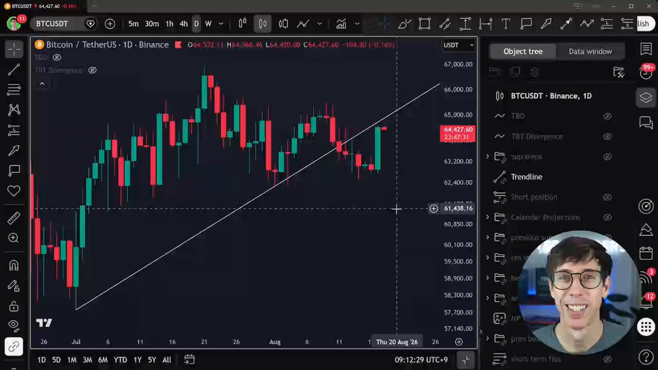Open the Indicators chart icon
The height and width of the screenshot is (370, 658).
click(x=341, y=24)
